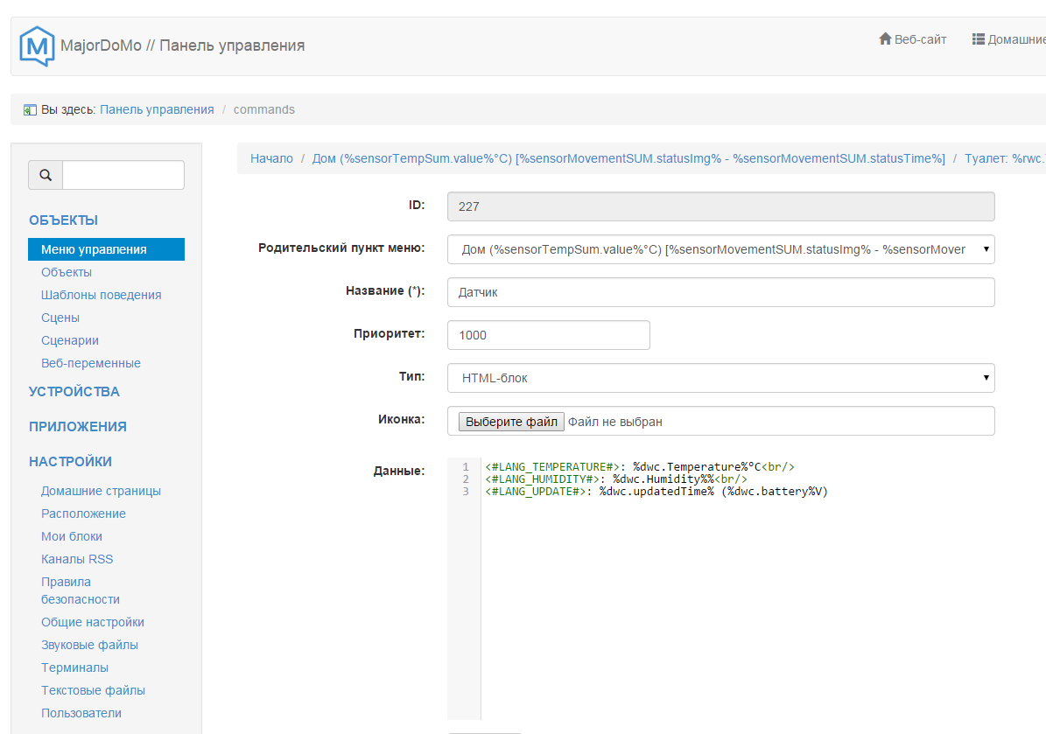The width and height of the screenshot is (1046, 734).
Task: Open Мои блоки settings link
Action: coord(72,536)
